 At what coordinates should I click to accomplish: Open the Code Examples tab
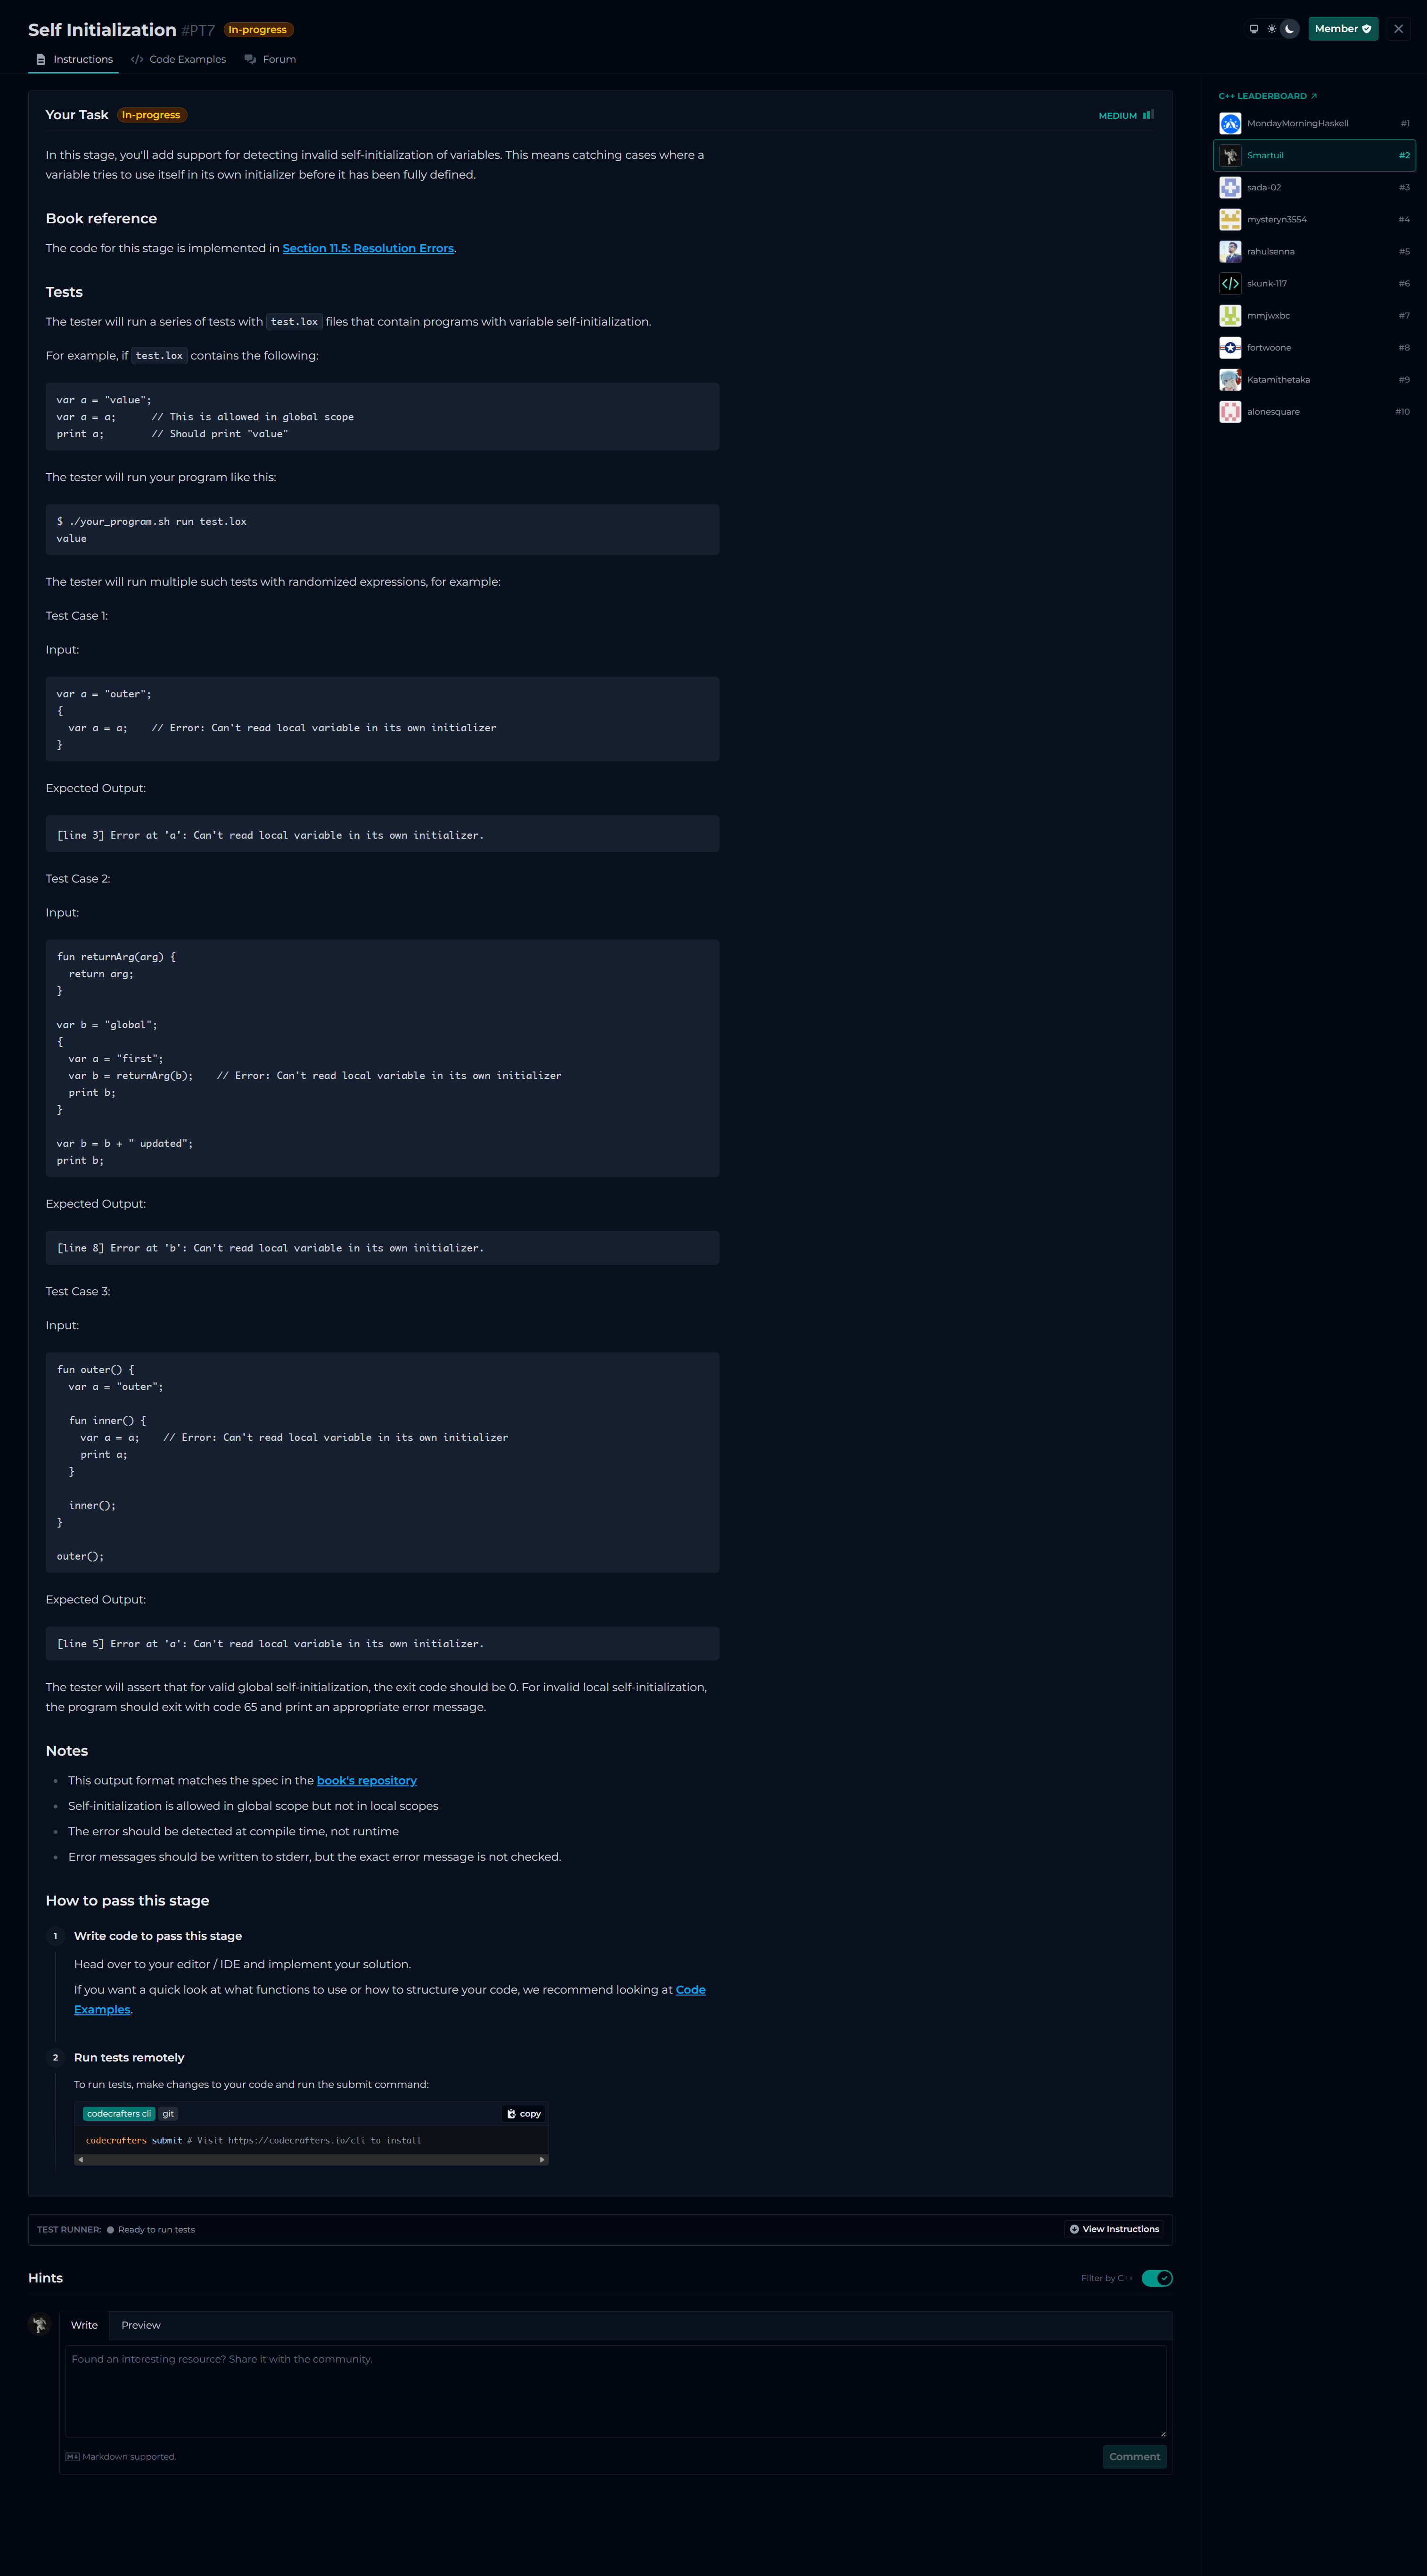tap(179, 60)
